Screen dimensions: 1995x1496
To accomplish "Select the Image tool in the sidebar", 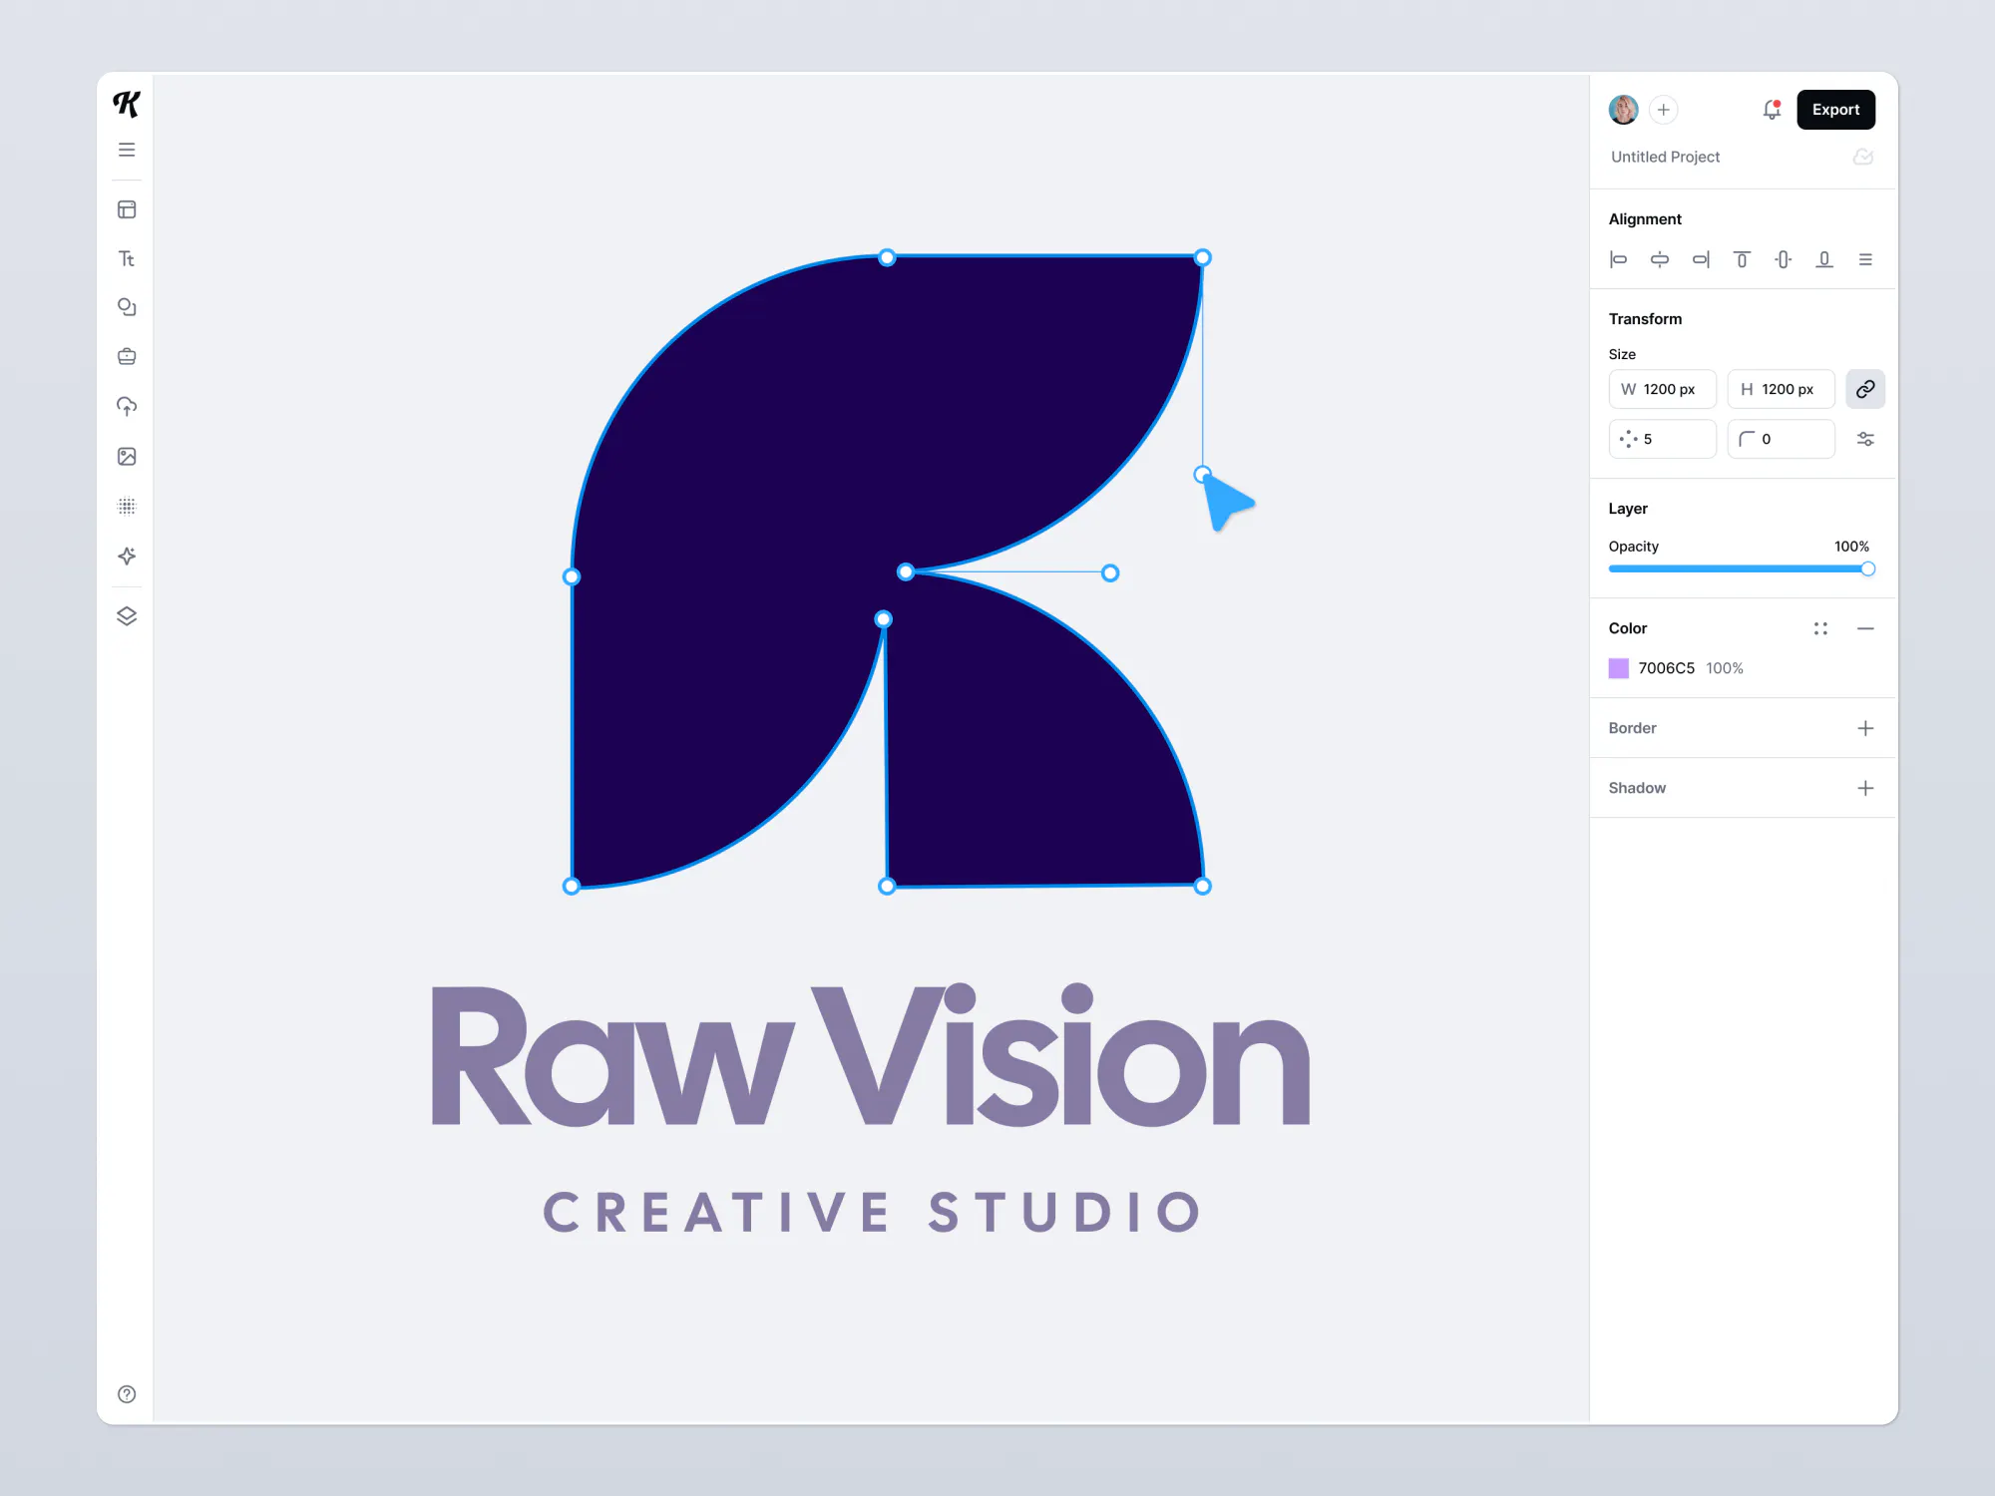I will (x=127, y=457).
